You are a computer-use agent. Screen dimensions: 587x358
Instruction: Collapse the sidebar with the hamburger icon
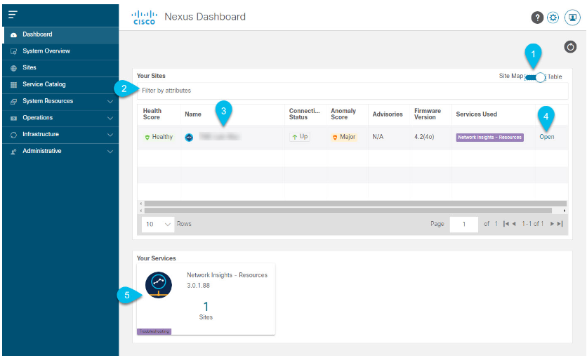(13, 15)
